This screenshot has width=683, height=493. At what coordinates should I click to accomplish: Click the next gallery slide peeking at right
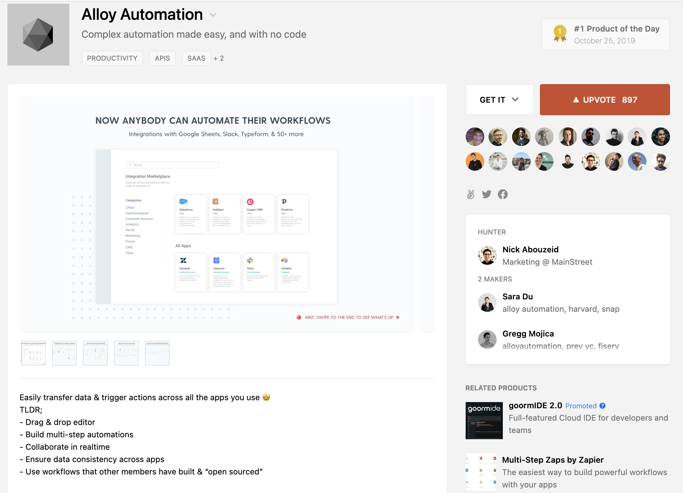427,214
